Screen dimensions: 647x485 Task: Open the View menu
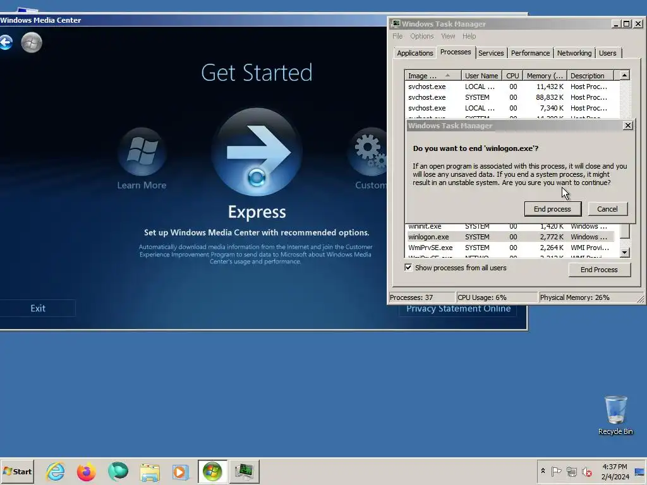pyautogui.click(x=448, y=36)
